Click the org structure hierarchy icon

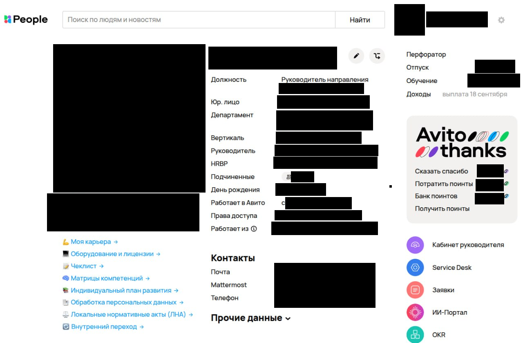pyautogui.click(x=377, y=56)
